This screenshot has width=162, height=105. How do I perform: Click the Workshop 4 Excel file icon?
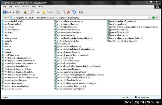[3, 66]
